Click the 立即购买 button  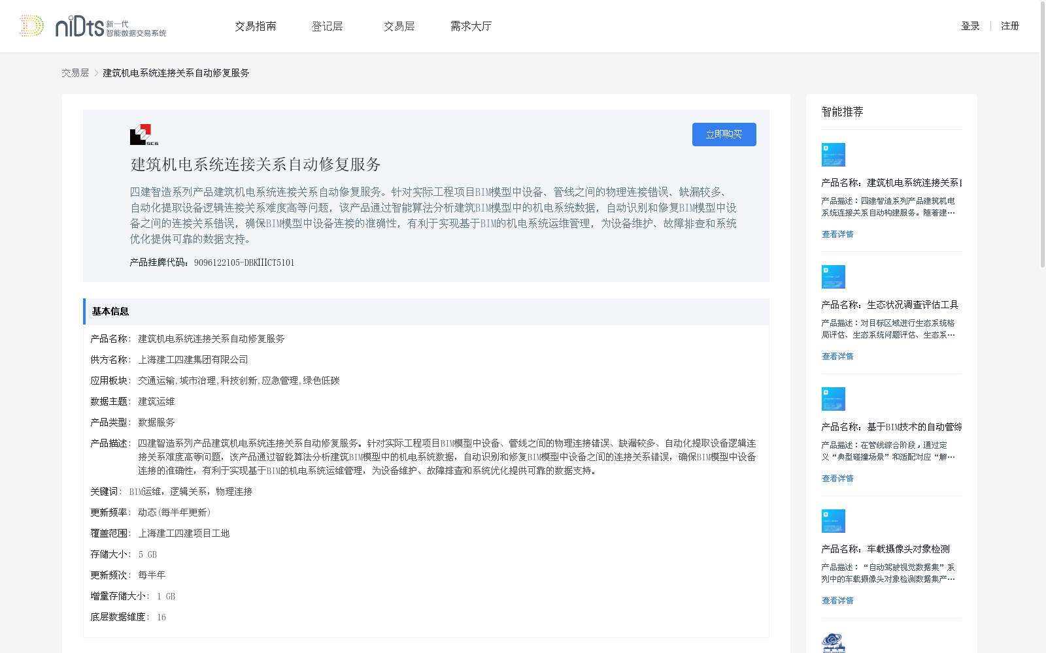724,135
